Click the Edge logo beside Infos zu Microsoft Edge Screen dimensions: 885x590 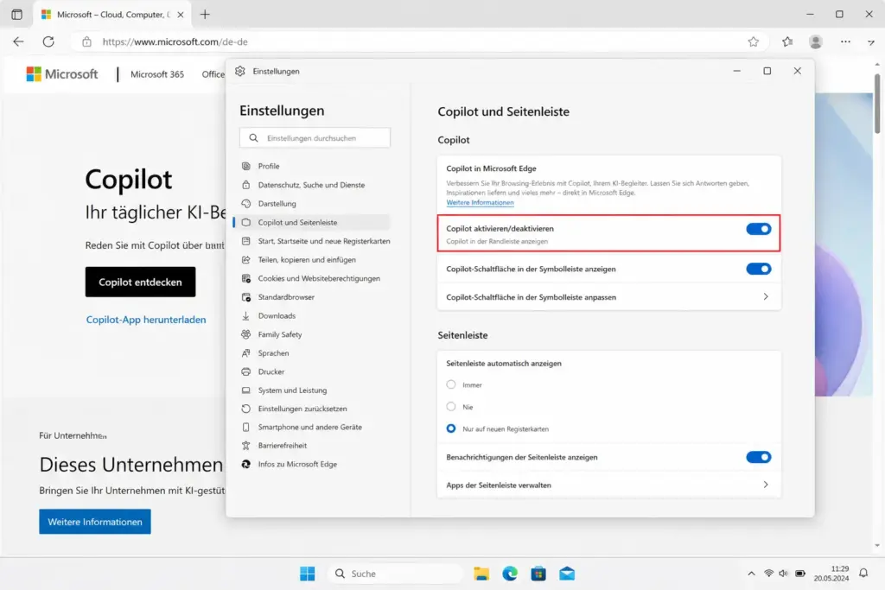pos(246,464)
